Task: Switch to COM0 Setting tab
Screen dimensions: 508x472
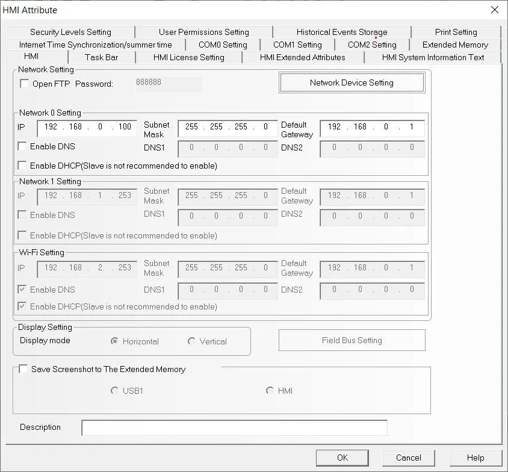Action: pyautogui.click(x=223, y=45)
